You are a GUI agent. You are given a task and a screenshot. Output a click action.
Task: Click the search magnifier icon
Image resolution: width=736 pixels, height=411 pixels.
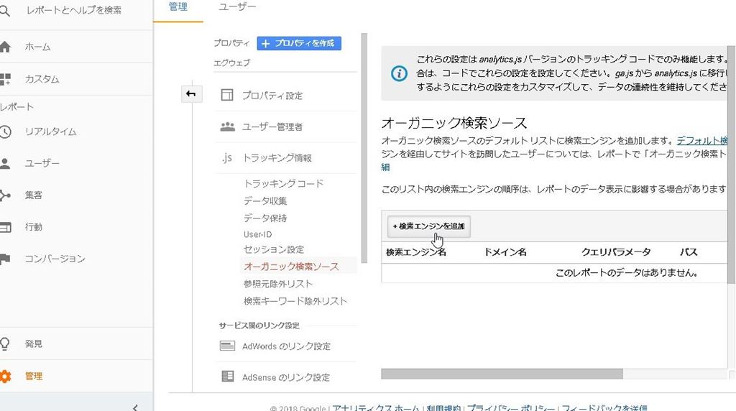tap(6, 10)
